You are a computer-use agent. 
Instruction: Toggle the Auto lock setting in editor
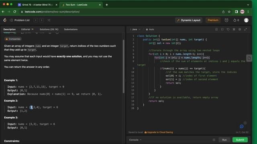coord(150,29)
